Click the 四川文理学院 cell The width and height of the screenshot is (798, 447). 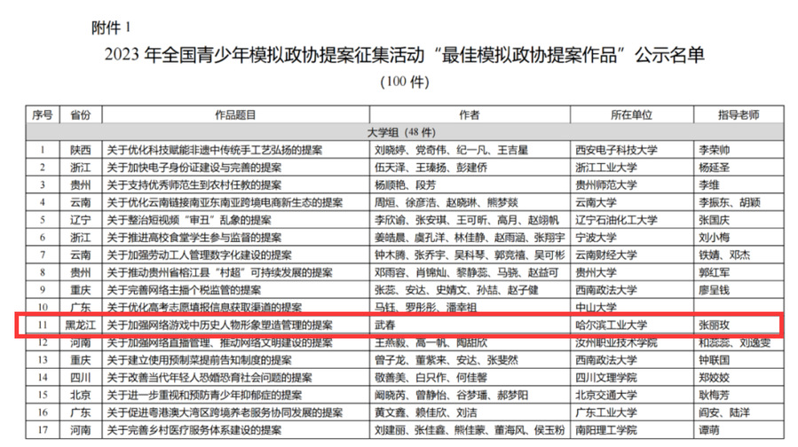pos(607,377)
